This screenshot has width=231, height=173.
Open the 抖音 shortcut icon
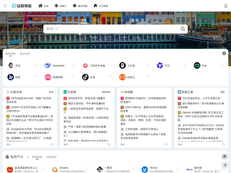click(x=85, y=77)
